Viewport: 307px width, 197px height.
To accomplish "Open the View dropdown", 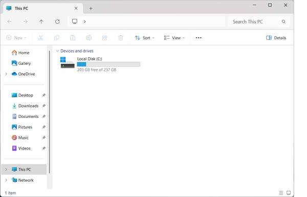I will click(174, 38).
